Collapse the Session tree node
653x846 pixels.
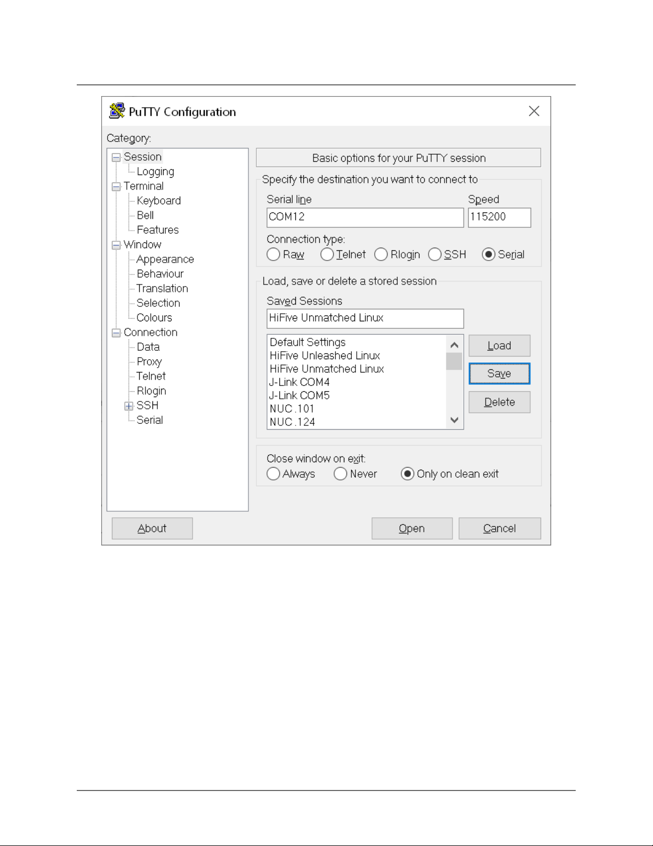pyautogui.click(x=116, y=157)
